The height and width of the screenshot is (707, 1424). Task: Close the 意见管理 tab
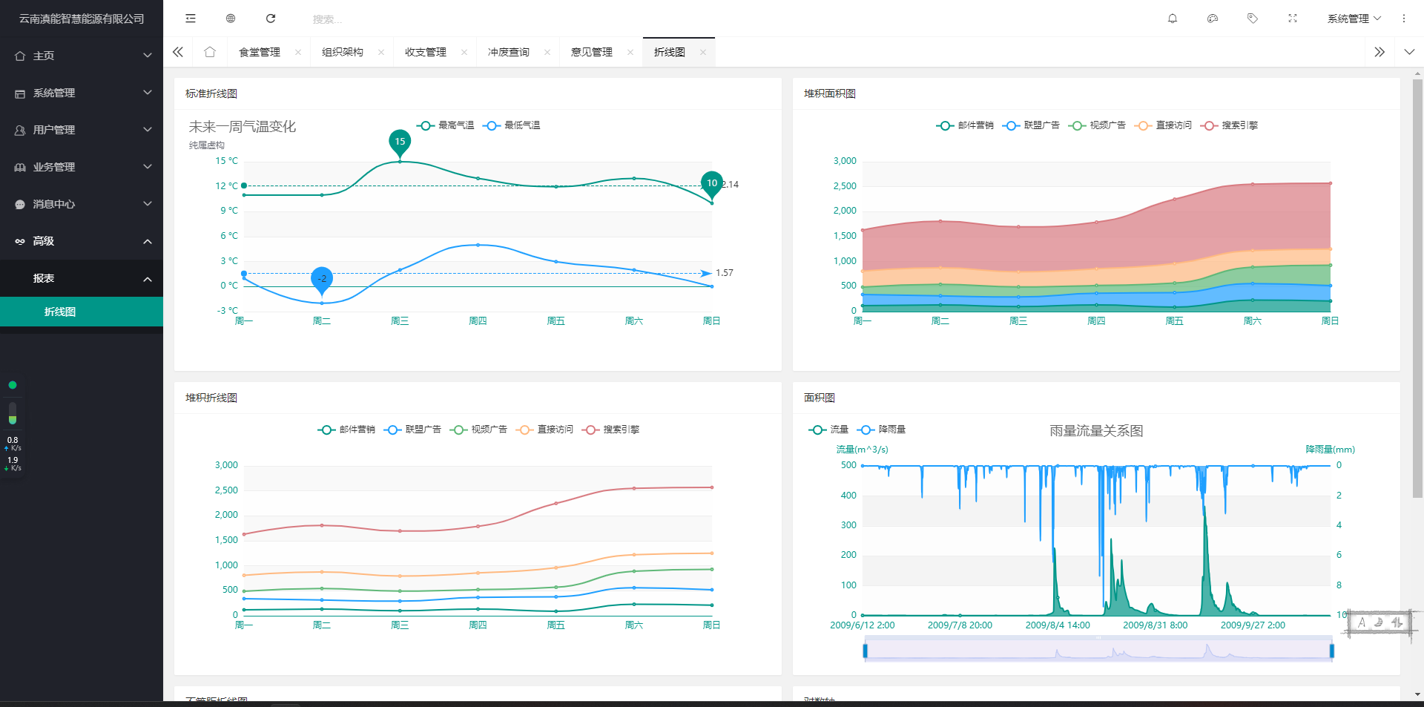pos(630,52)
